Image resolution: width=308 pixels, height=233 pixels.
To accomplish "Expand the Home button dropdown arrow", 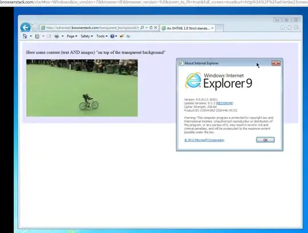I will [x=31, y=36].
